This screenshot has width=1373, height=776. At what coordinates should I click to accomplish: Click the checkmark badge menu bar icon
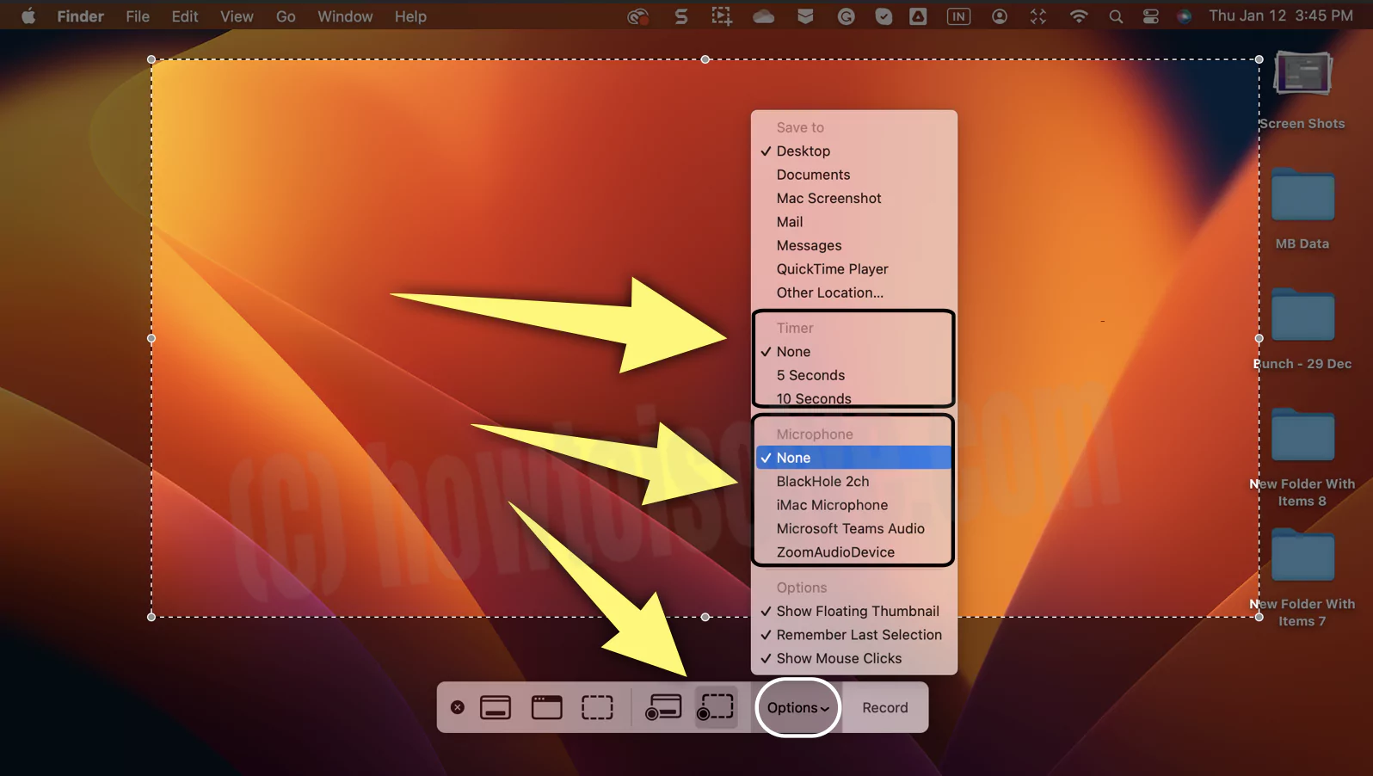tap(884, 16)
